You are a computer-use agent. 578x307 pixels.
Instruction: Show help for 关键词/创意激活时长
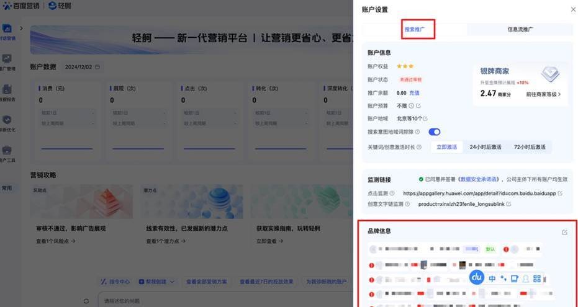(x=427, y=148)
